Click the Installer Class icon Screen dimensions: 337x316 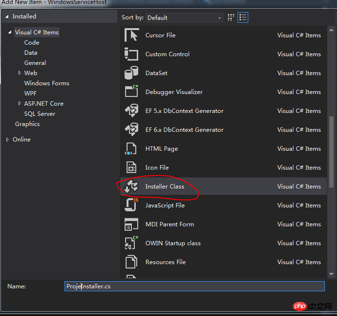point(131,186)
